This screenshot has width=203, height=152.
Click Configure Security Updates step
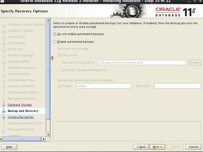point(27,24)
